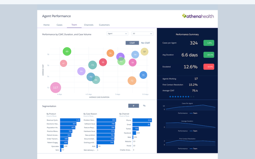Click the Facebook 423 bar

[134, 133]
